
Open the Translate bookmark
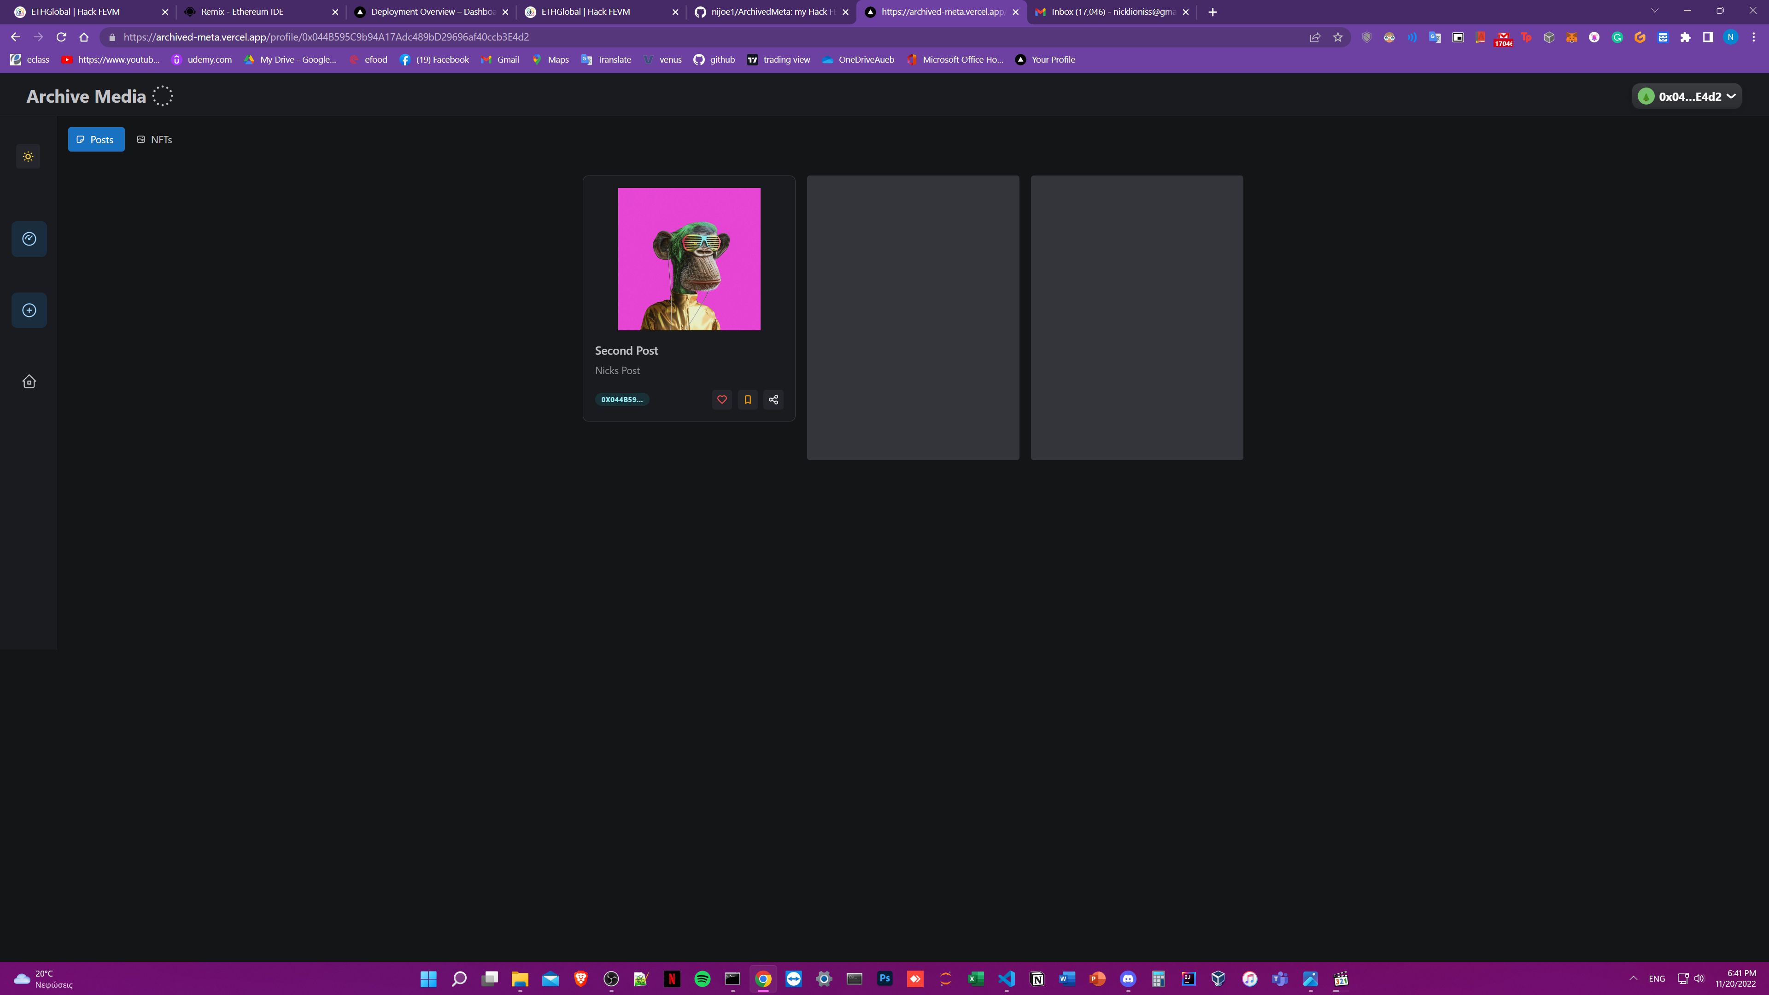coord(606,60)
